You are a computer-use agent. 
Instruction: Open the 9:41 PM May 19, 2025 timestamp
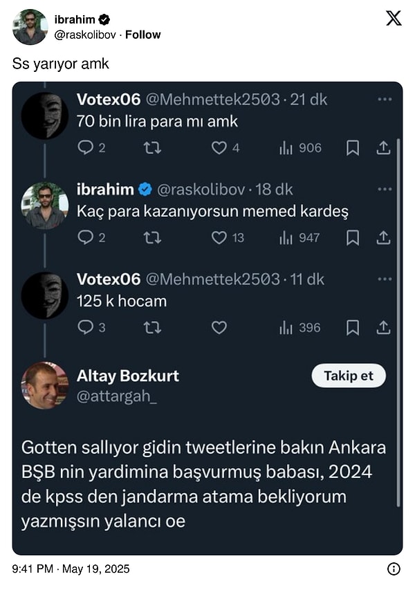coord(71,569)
